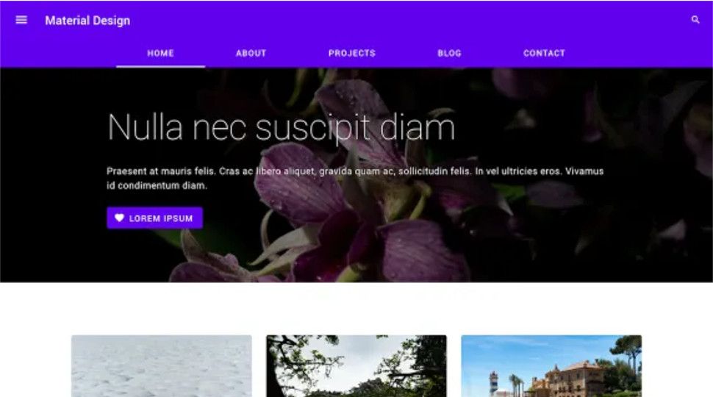The image size is (713, 397).
Task: Click the 'Nulla nec suscipit diam' headline
Action: (281, 127)
